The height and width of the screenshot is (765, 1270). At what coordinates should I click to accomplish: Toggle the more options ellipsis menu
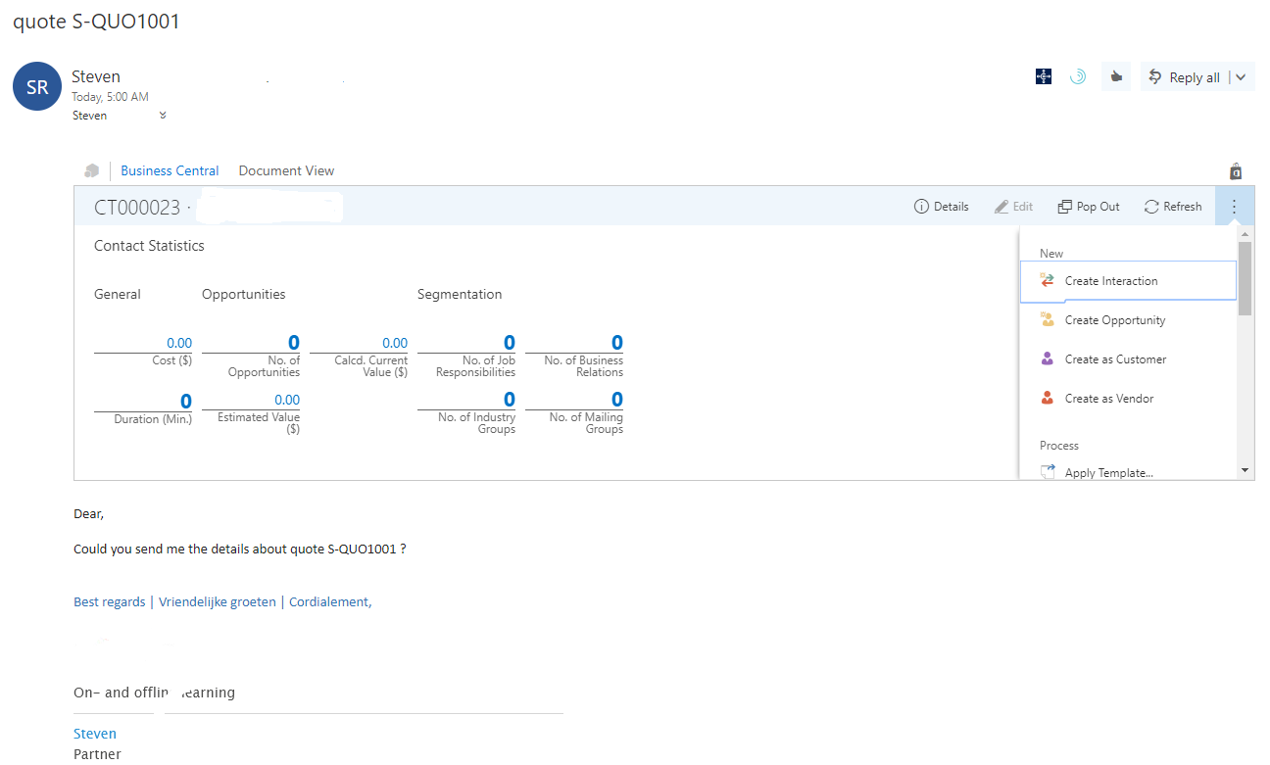click(x=1234, y=207)
